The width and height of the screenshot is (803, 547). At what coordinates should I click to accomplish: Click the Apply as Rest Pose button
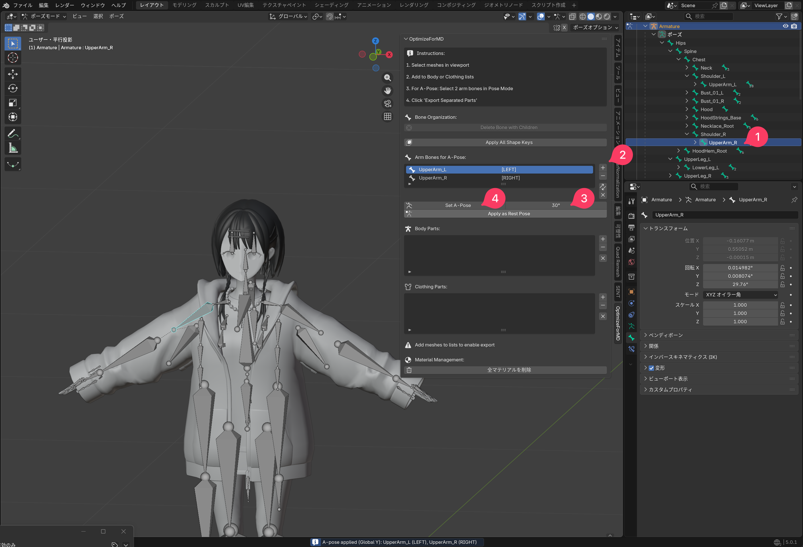coord(508,214)
